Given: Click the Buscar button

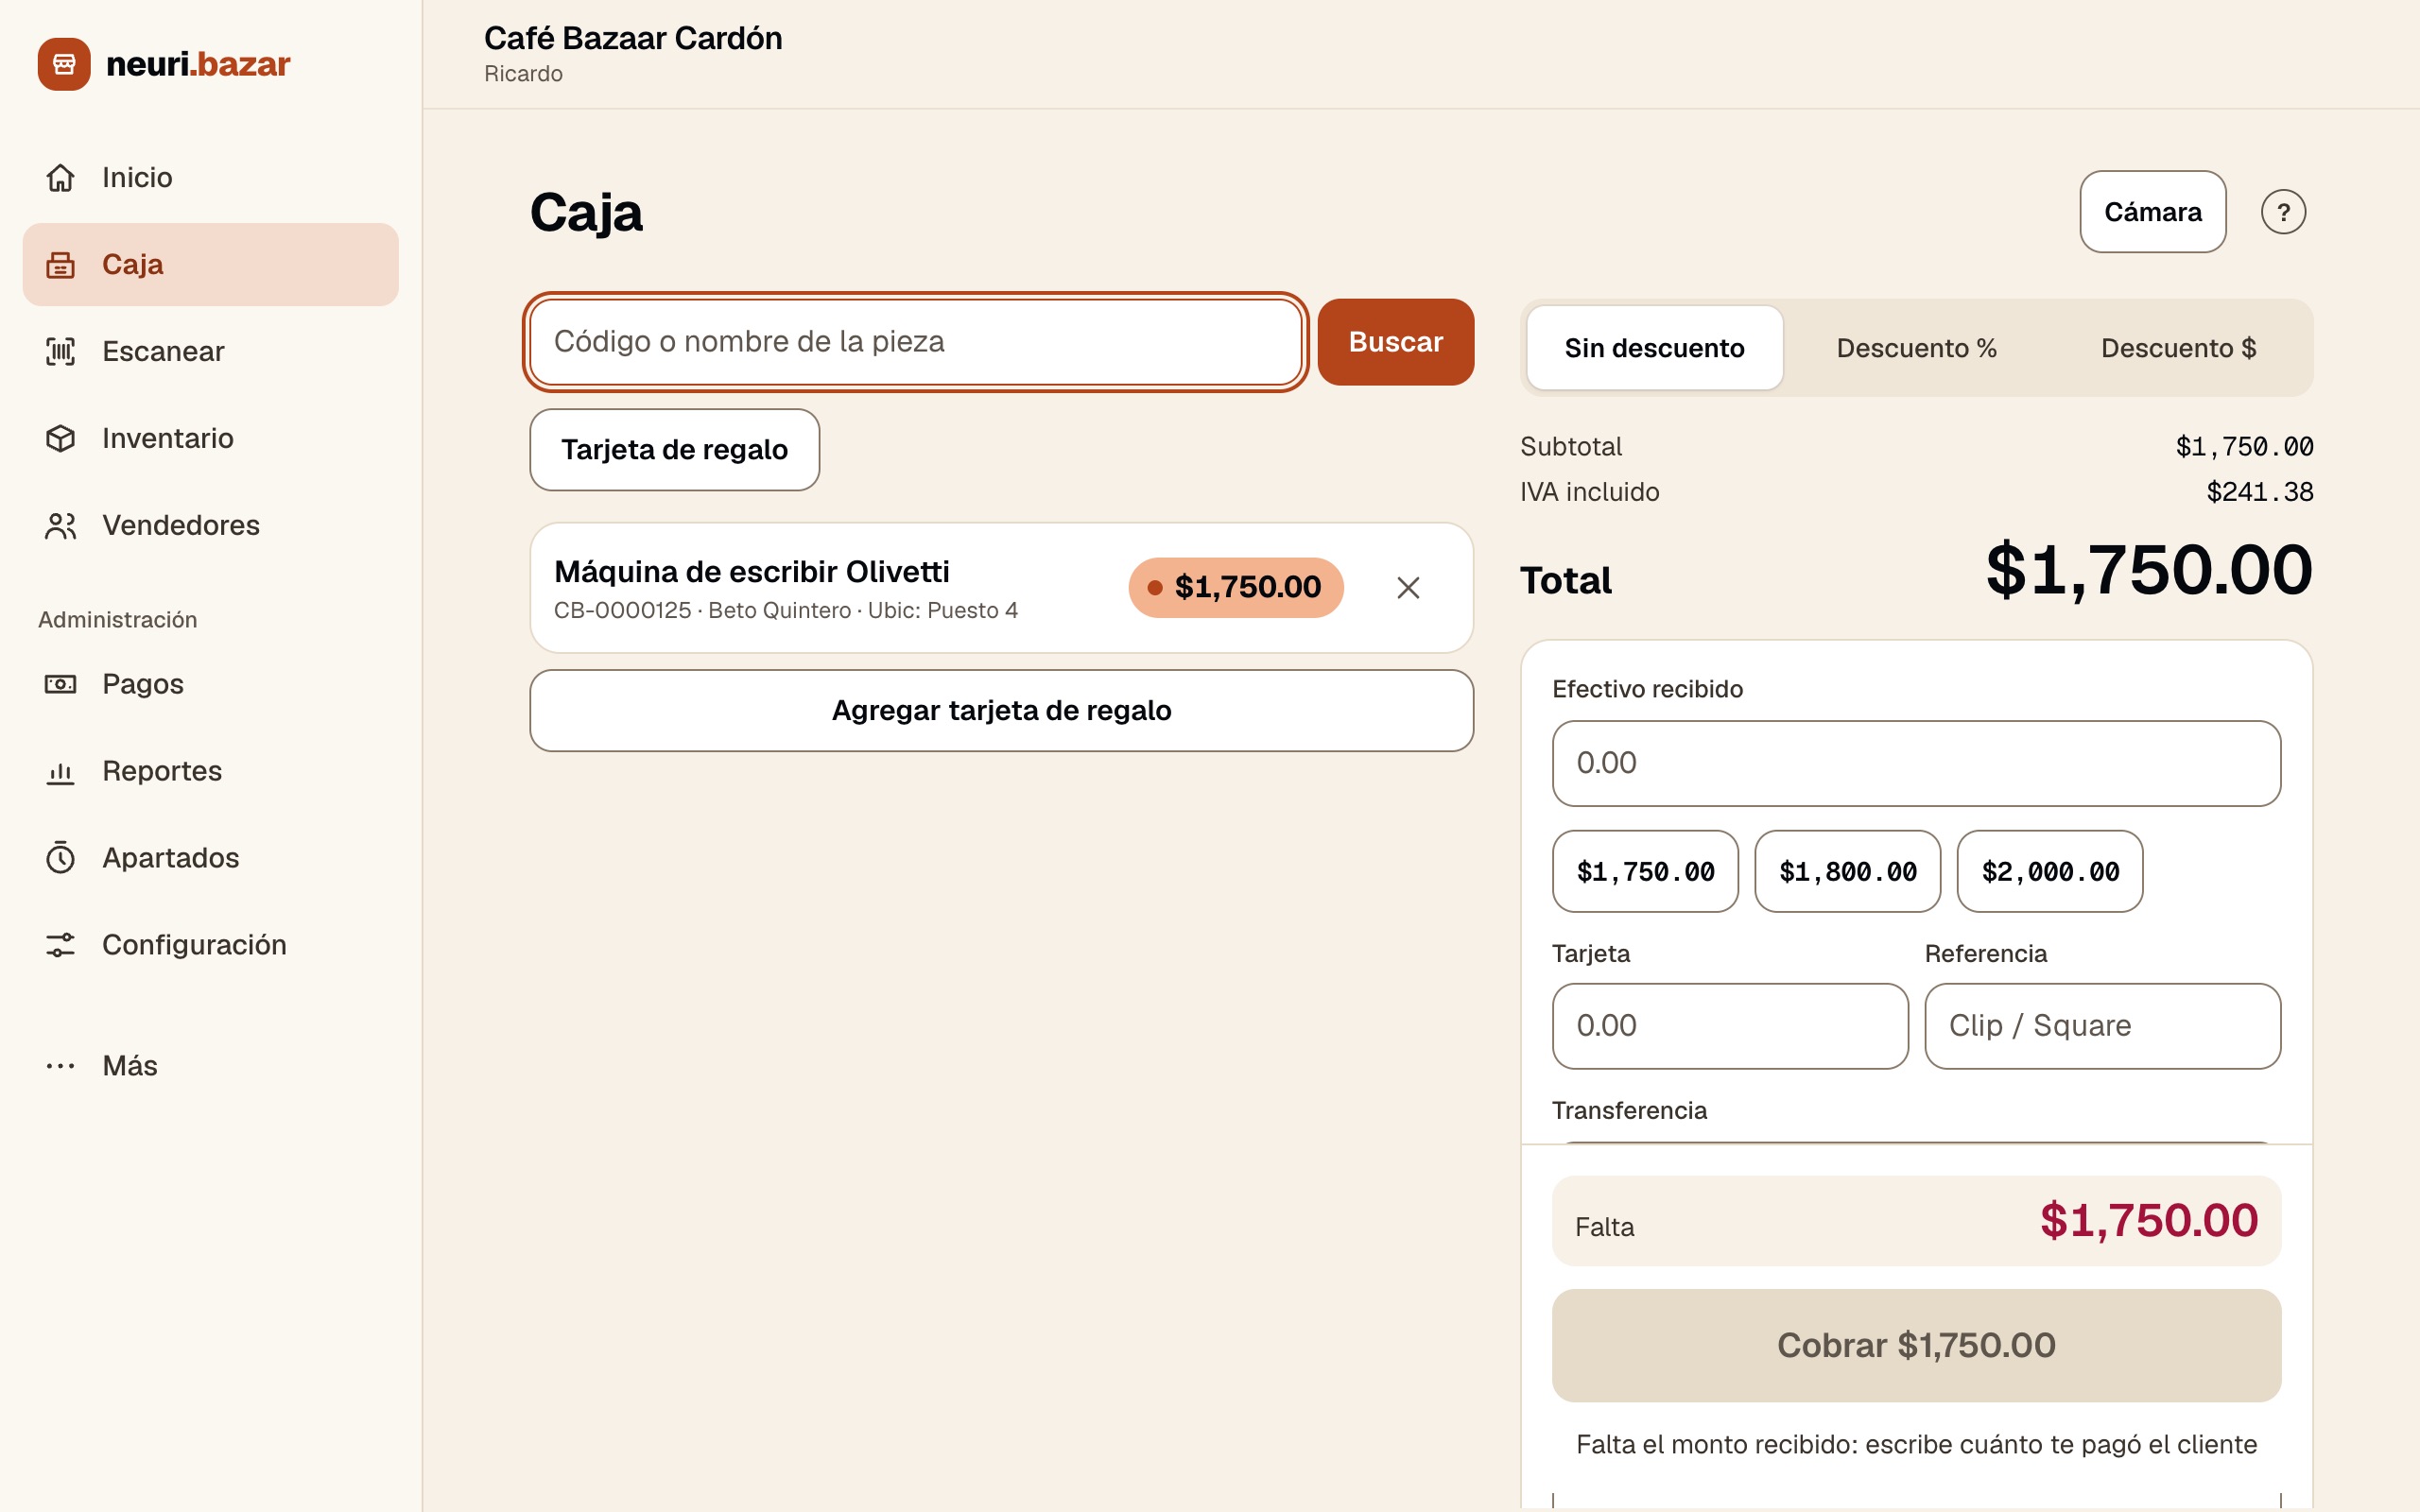Looking at the screenshot, I should coord(1395,342).
